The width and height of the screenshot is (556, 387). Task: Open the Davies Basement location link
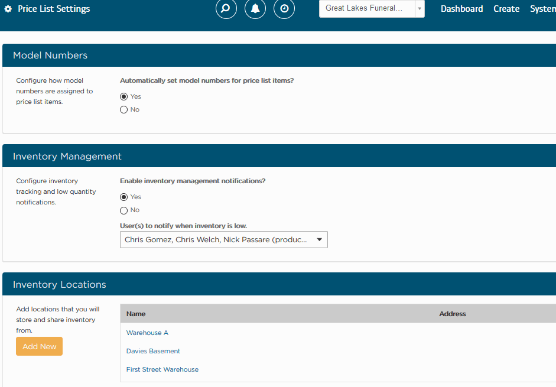tap(153, 351)
